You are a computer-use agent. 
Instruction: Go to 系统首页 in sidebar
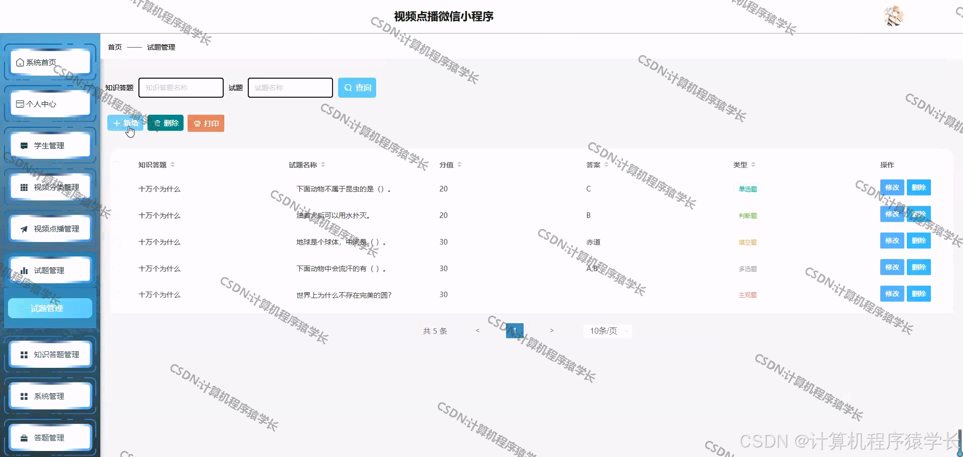coord(50,62)
